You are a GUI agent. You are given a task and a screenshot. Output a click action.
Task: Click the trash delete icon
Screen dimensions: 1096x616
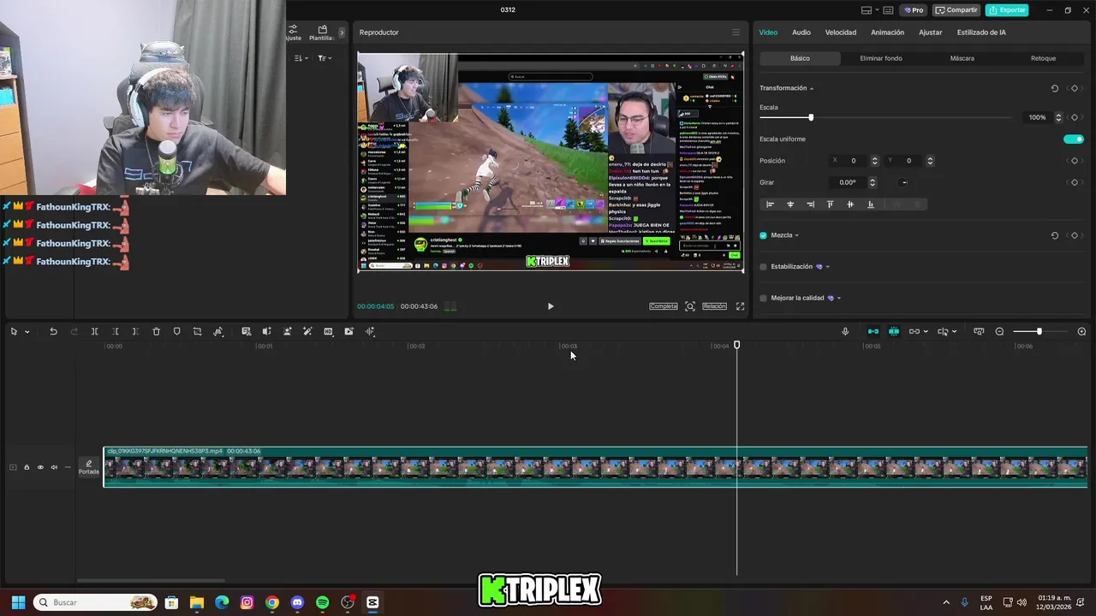156,331
